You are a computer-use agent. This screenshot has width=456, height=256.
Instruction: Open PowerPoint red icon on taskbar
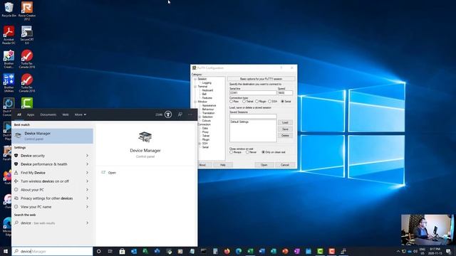pos(285,251)
